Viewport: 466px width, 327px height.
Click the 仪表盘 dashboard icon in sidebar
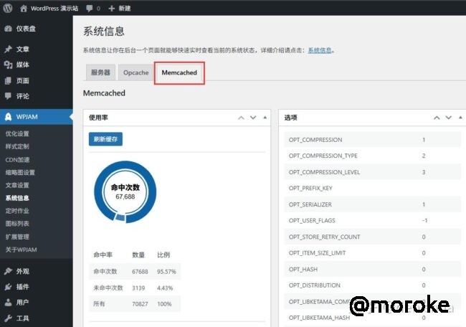click(9, 29)
